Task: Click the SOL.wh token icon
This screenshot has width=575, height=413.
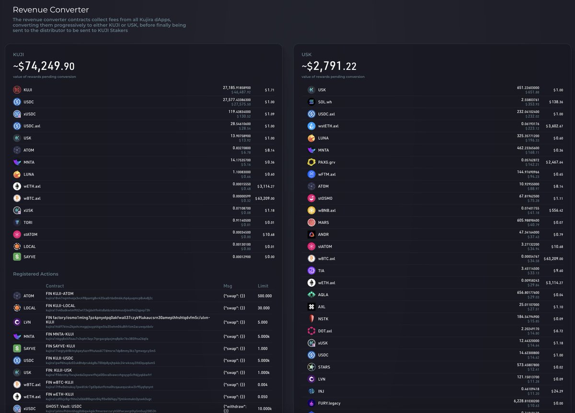Action: 311,102
